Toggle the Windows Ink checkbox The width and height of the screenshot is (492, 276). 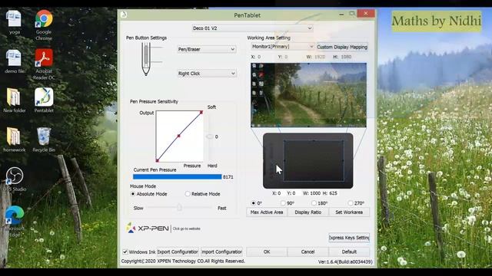[x=125, y=252]
